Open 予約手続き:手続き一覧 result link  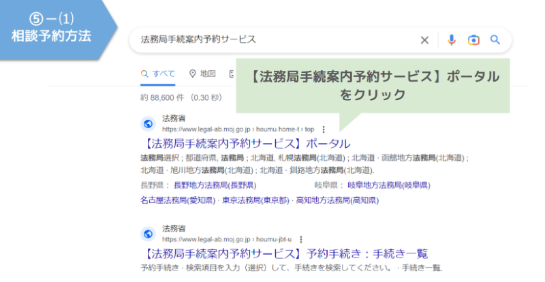coord(284,253)
